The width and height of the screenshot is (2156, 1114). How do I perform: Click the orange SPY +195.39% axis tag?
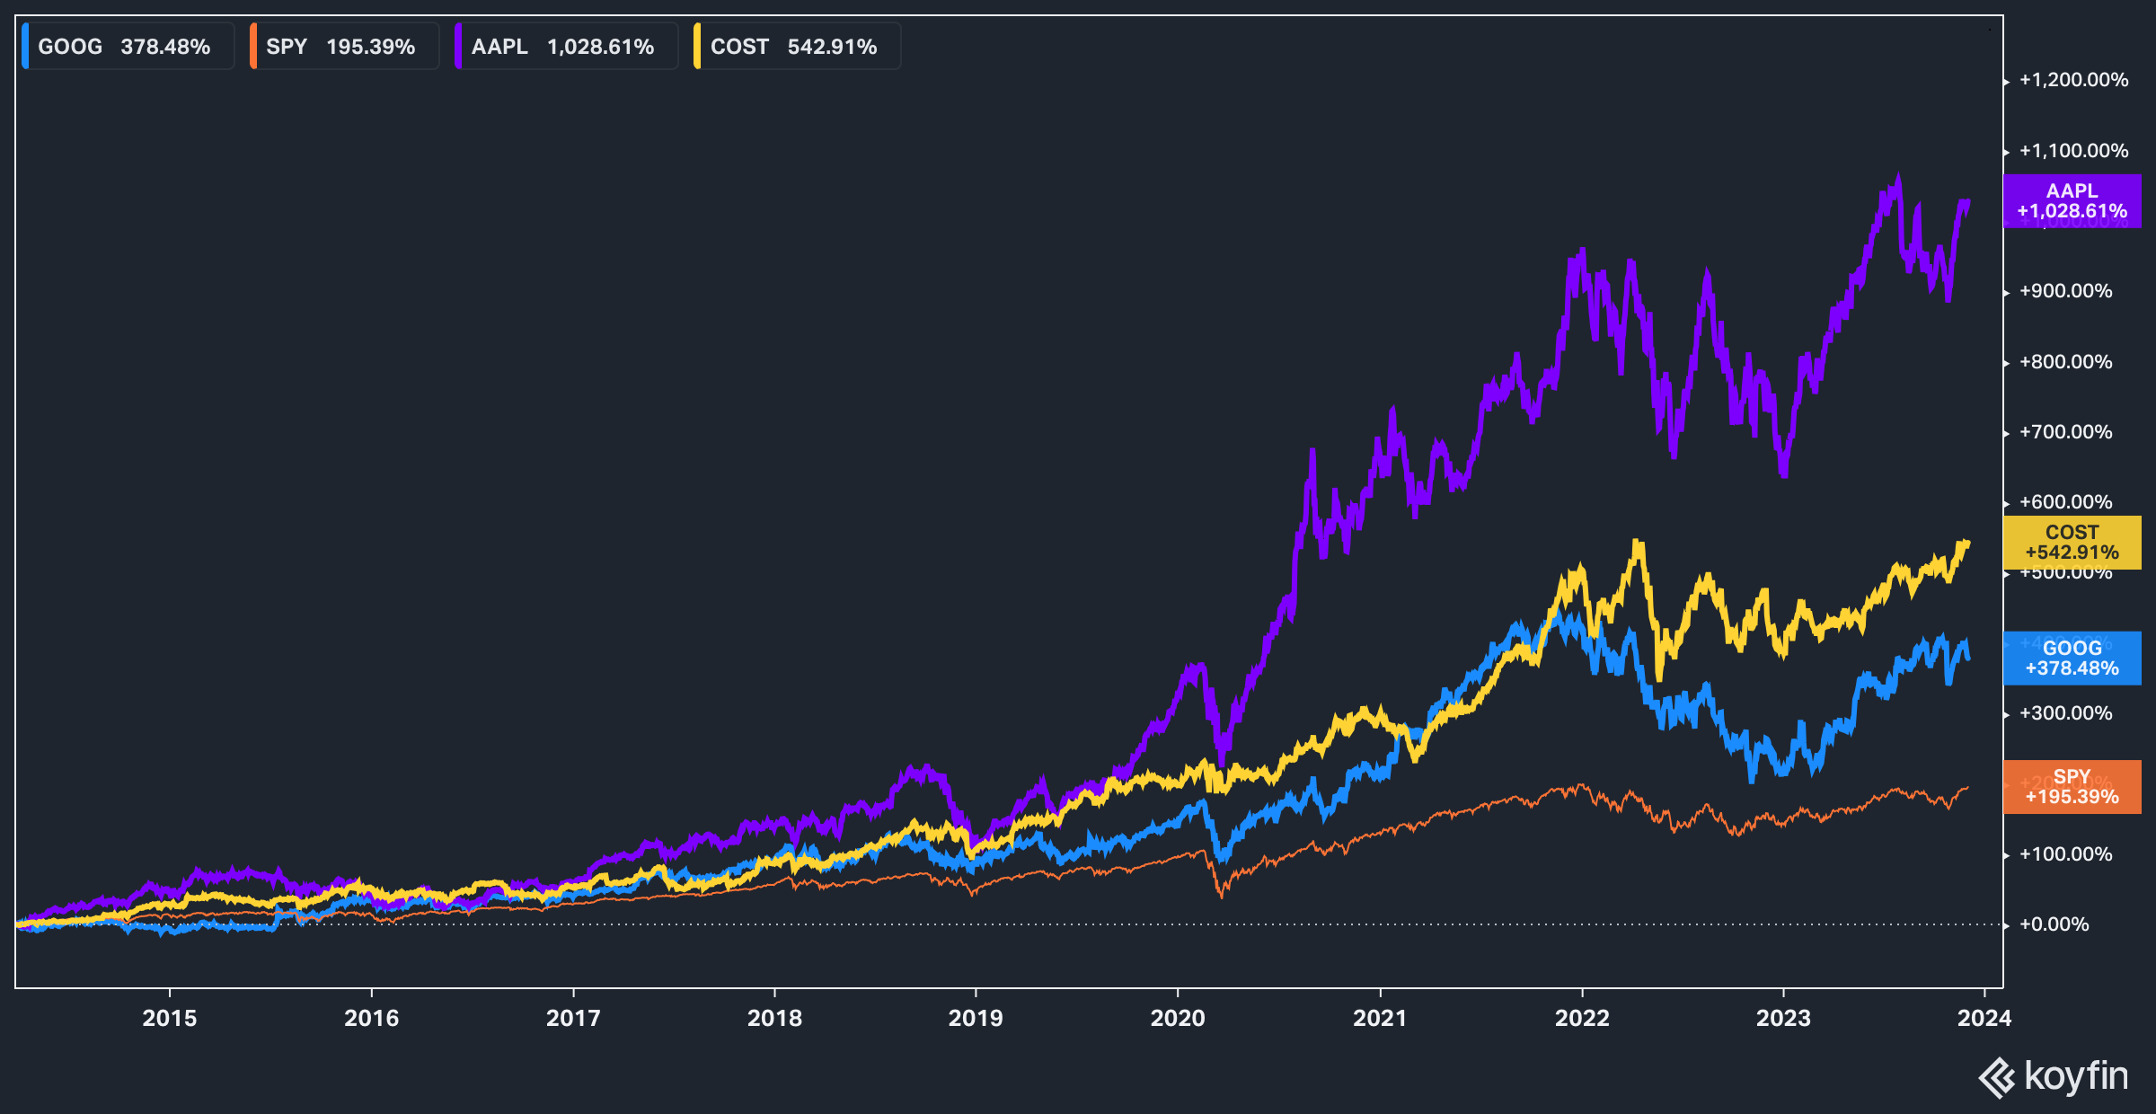(x=2072, y=787)
